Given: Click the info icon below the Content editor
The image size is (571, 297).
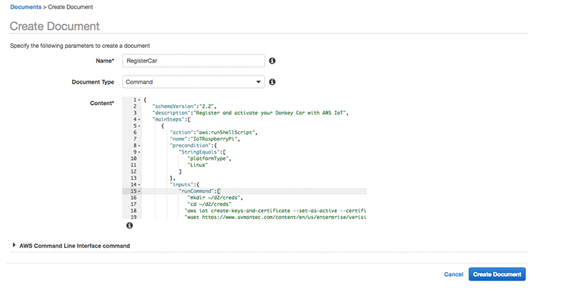Looking at the screenshot, I should 129,226.
